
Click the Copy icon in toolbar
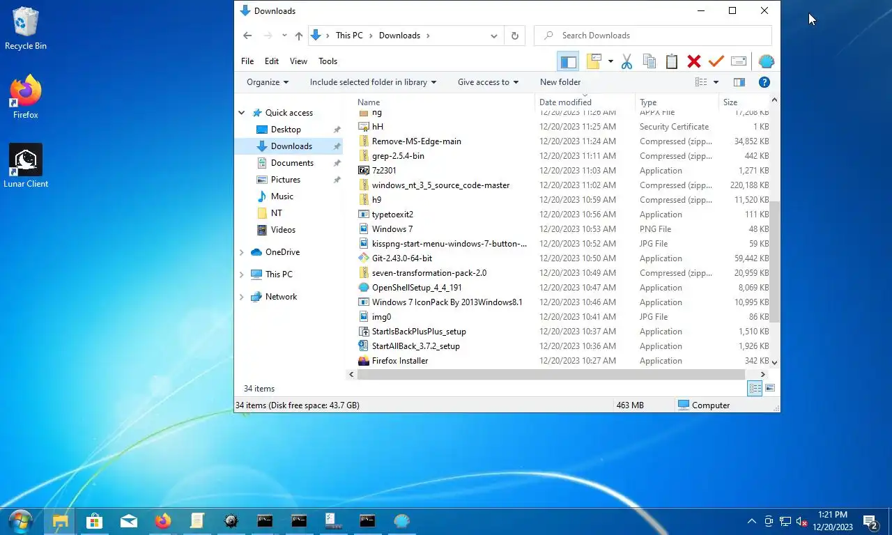click(649, 61)
